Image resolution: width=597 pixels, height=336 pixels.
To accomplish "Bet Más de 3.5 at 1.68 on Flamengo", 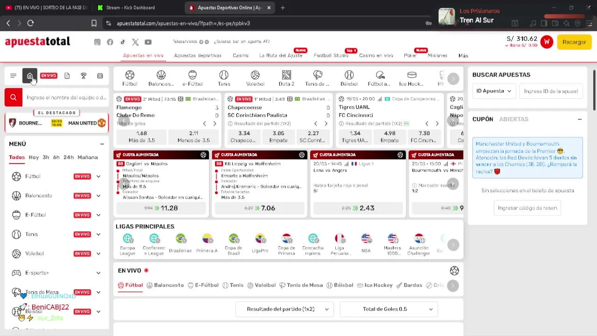I will 142,137.
